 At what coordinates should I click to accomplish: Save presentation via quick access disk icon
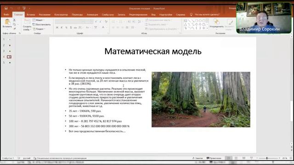(6, 8)
